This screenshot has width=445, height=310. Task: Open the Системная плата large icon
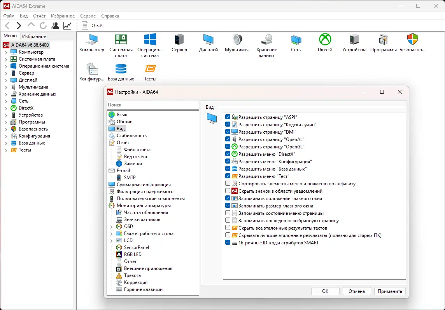[x=121, y=46]
